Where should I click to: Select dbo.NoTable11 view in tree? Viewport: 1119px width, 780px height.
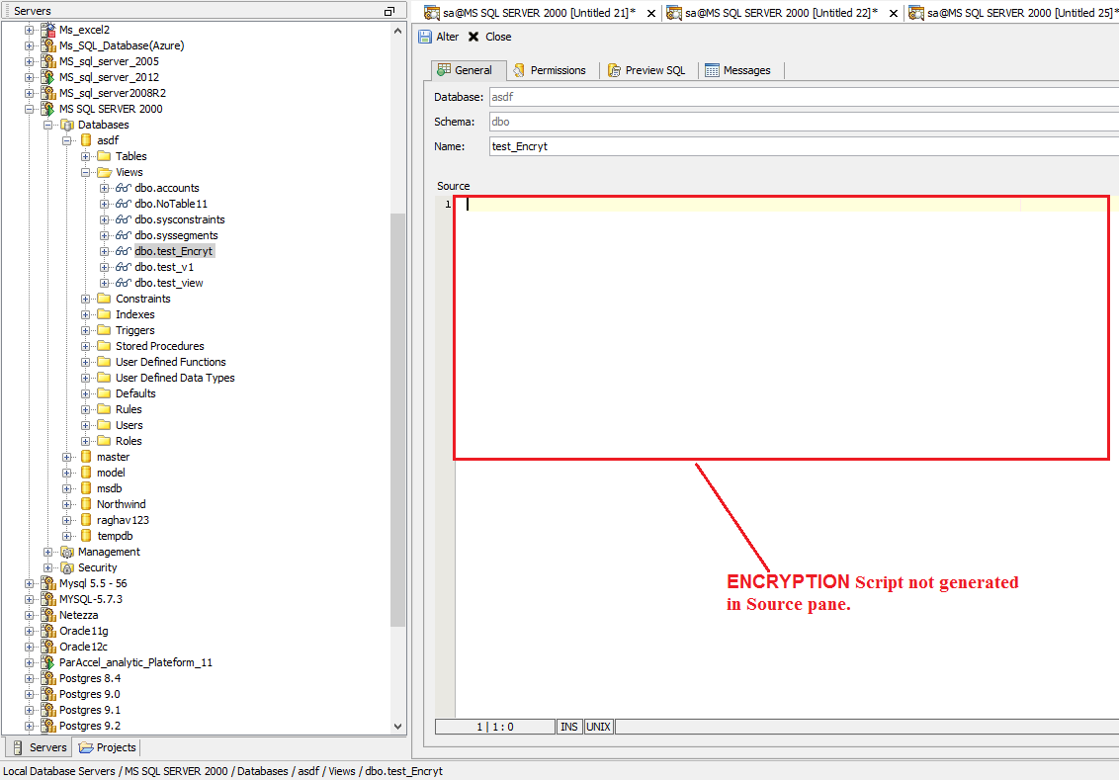point(171,204)
